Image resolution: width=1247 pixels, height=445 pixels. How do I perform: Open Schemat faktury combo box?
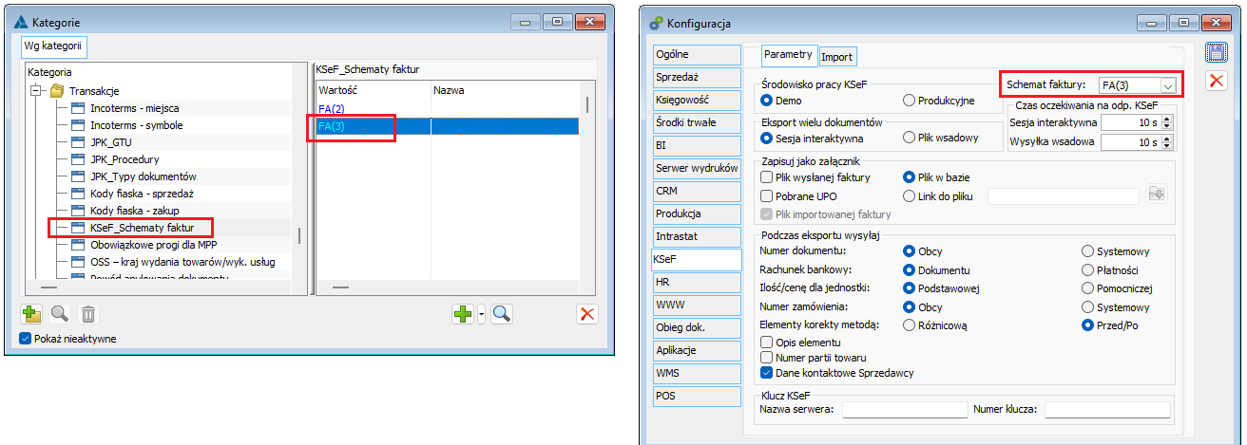tap(1137, 85)
